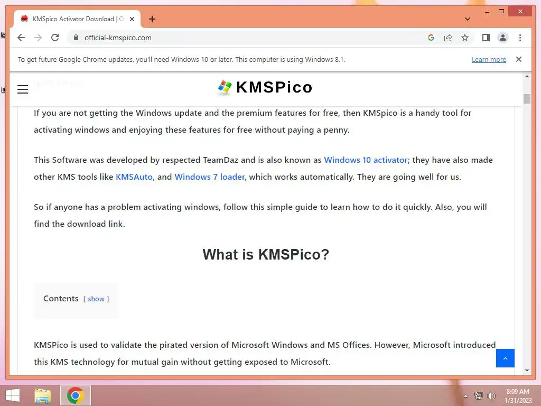The height and width of the screenshot is (406, 541).
Task: Minimize the Chrome window
Action: pos(487,12)
